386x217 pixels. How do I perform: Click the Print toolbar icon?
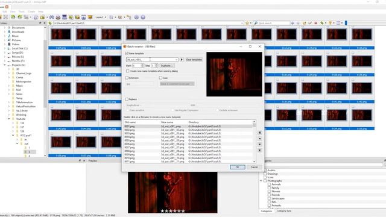click(58, 17)
